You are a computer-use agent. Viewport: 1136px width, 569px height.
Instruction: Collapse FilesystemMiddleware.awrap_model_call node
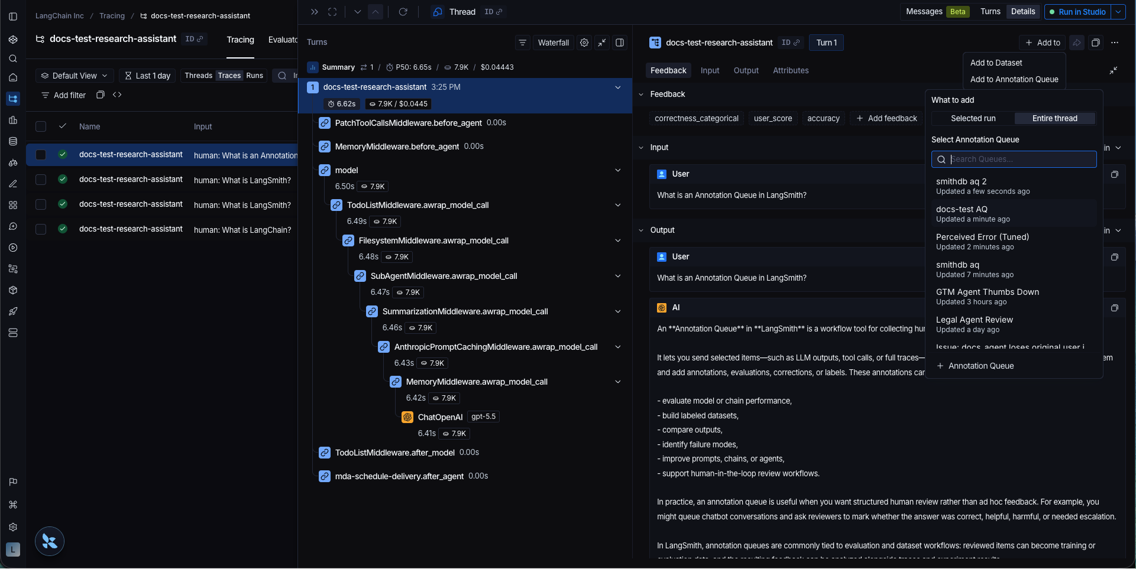coord(618,240)
